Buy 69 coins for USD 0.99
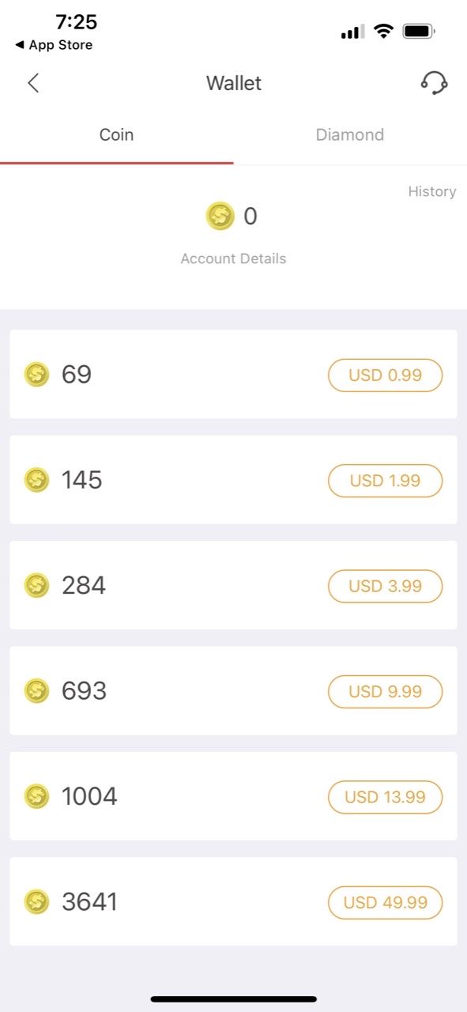Screen dimensions: 467x1012 [386, 375]
